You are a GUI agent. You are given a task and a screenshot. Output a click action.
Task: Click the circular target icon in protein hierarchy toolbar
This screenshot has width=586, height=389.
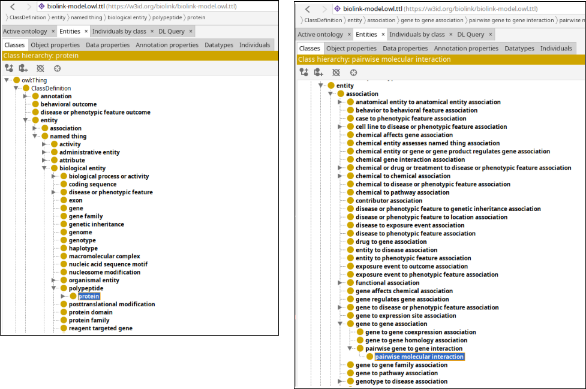(x=58, y=68)
